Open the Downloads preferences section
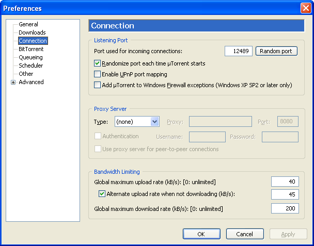The width and height of the screenshot is (314, 246). (x=32, y=32)
